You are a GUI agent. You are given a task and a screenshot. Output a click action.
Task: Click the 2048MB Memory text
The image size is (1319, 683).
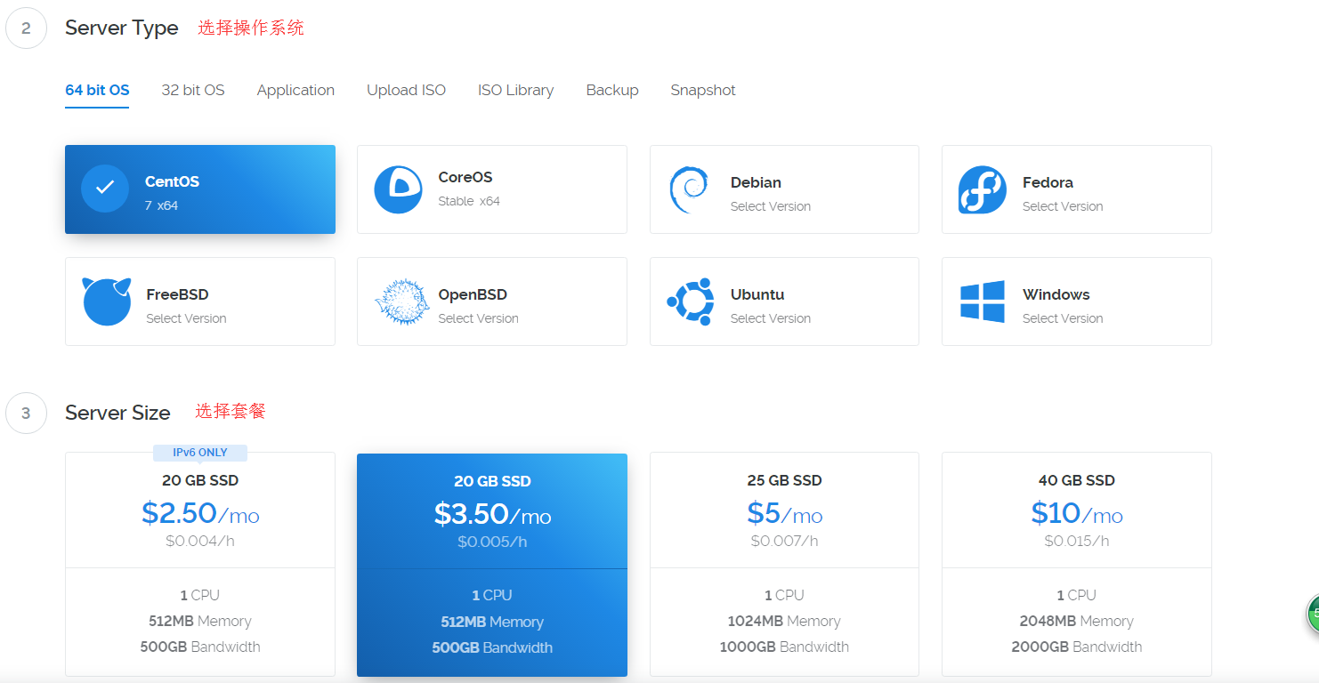[x=1077, y=621]
